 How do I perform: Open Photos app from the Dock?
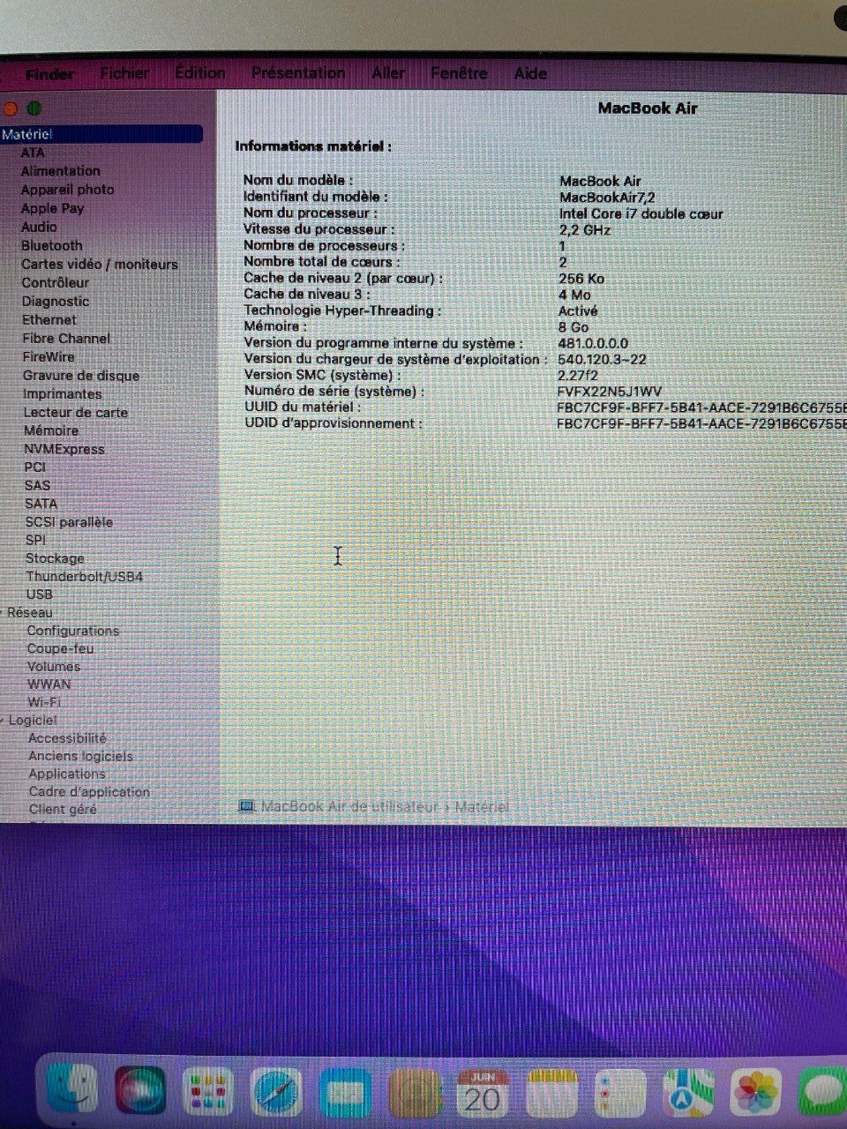pos(757,1093)
